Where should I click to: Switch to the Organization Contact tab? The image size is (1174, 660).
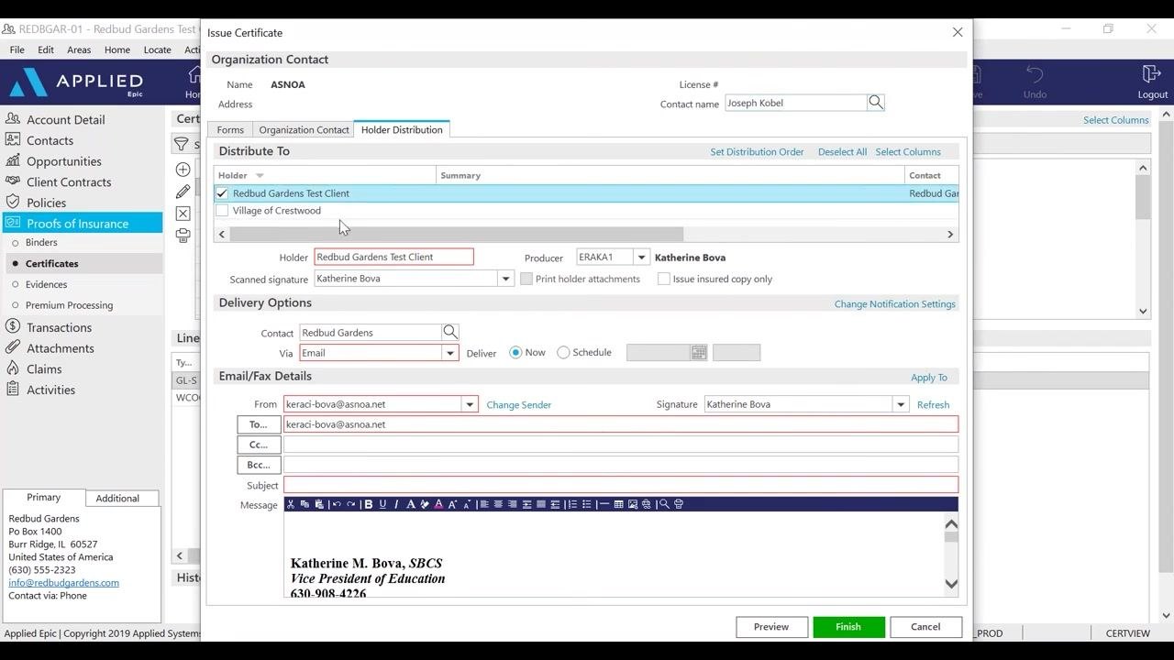pos(304,130)
